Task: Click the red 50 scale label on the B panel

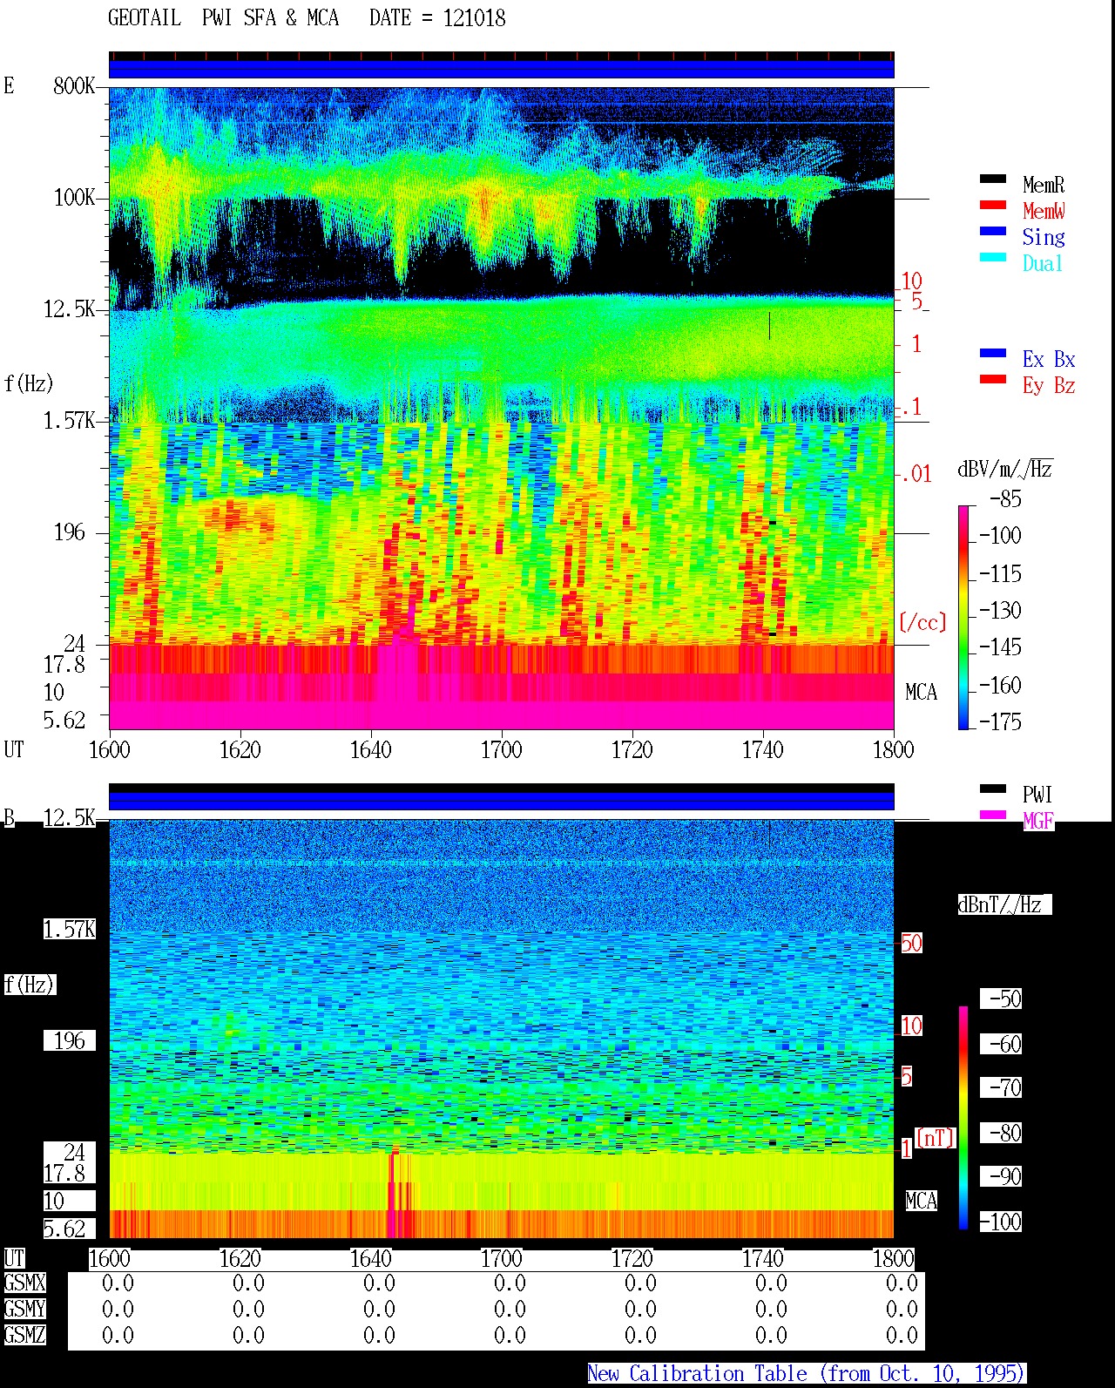Action: click(911, 943)
